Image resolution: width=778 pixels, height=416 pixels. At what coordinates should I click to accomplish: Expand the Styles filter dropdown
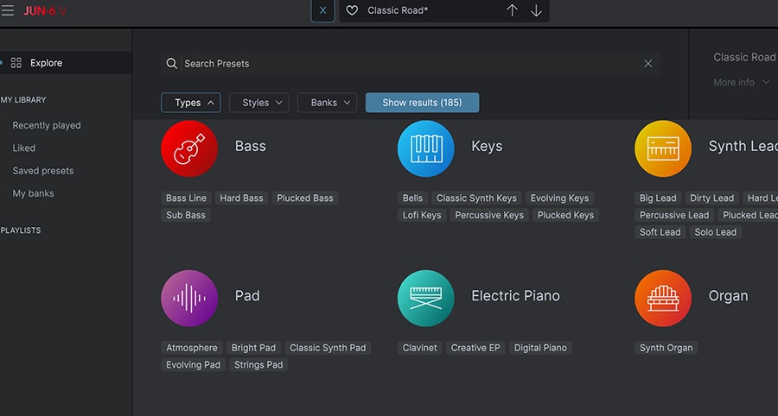click(x=258, y=103)
